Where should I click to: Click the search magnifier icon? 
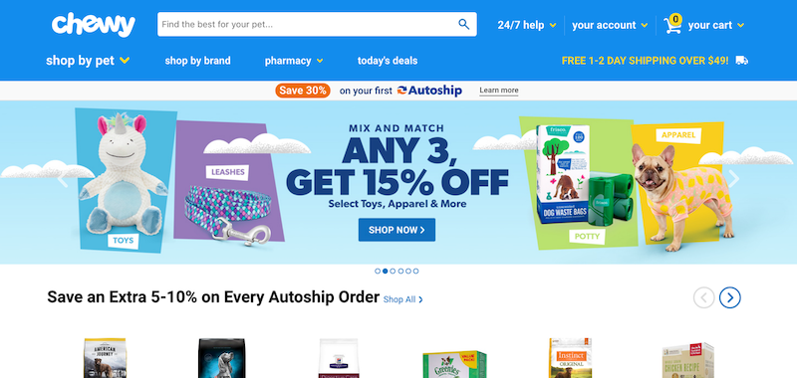tap(463, 24)
